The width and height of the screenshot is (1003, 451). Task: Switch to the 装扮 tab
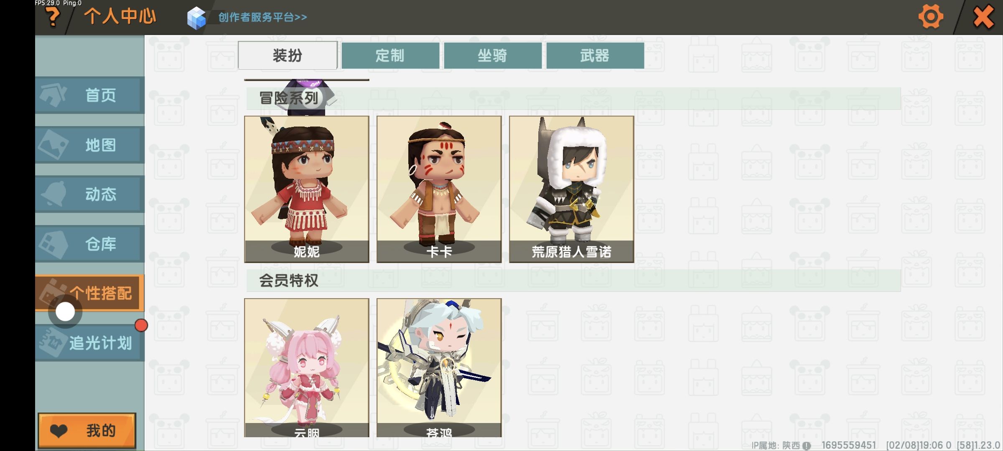(288, 55)
